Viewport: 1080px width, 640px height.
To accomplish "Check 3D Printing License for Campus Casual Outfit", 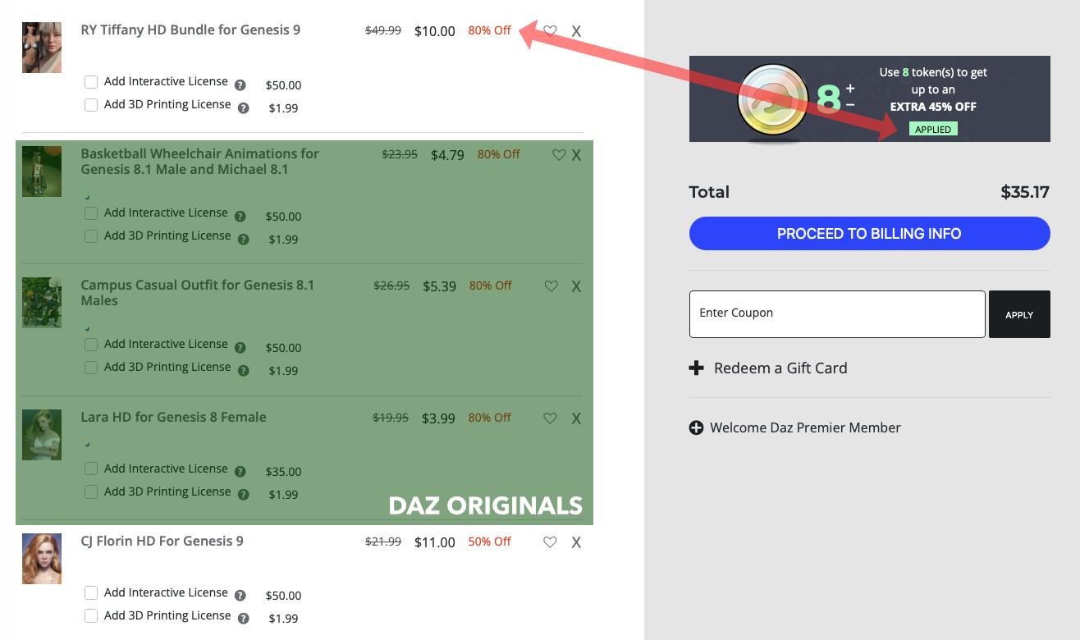I will (x=91, y=368).
